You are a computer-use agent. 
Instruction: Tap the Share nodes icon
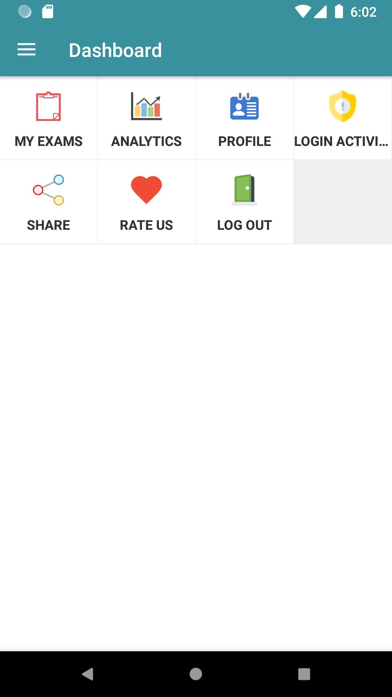[x=48, y=190]
